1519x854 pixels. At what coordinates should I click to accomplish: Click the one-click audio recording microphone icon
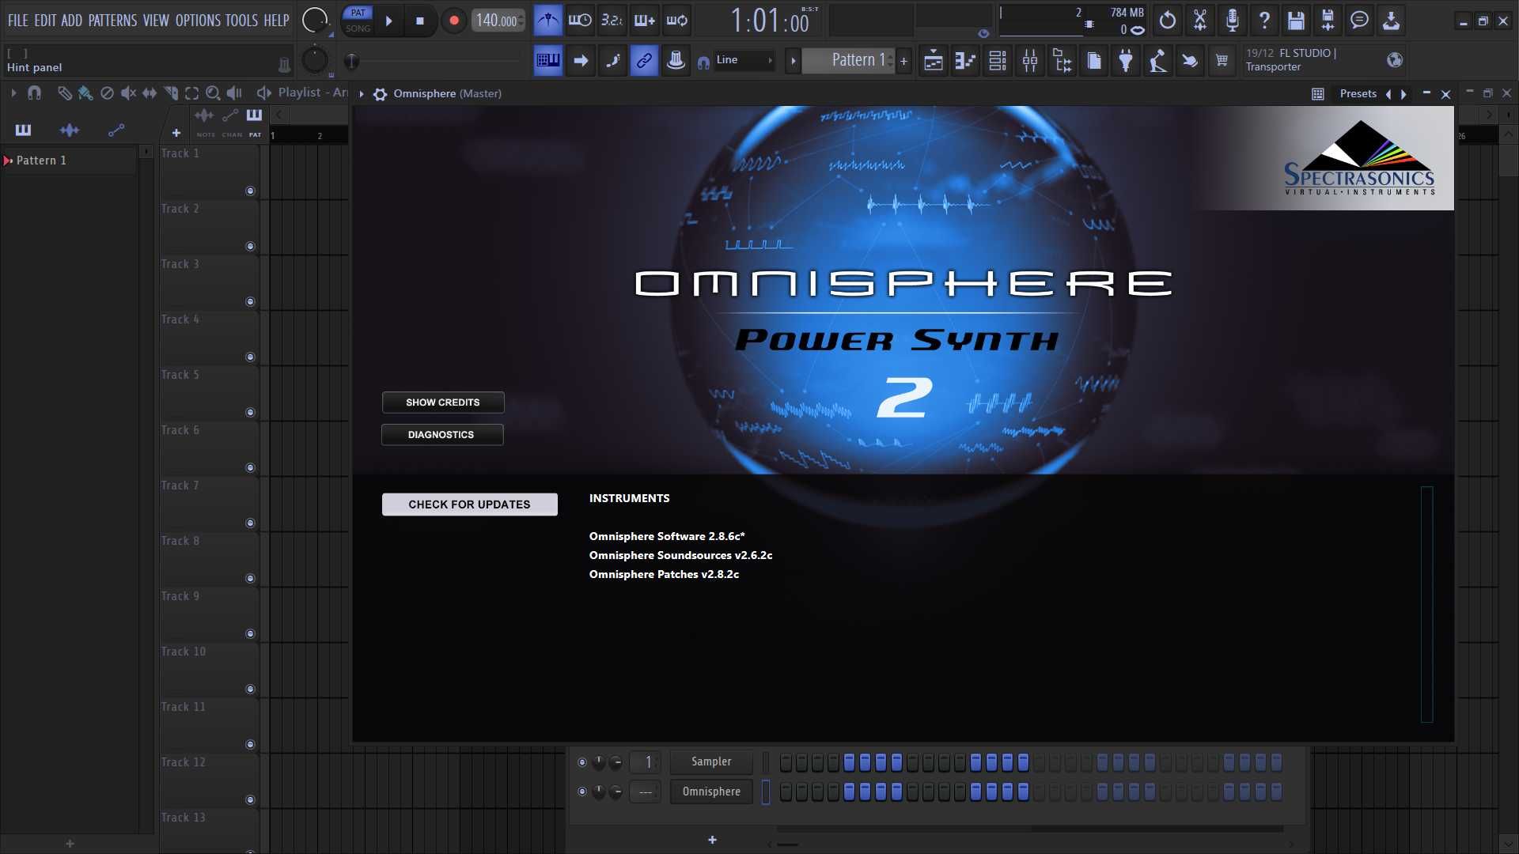tap(1232, 21)
